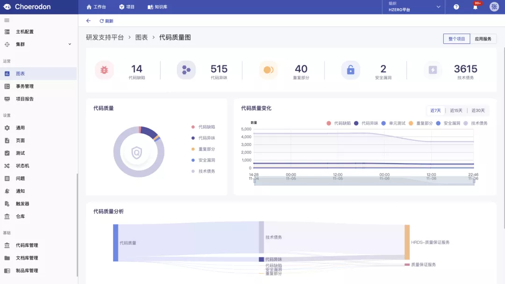Click the timeline range slider under chart
505x284 pixels.
[x=364, y=182]
